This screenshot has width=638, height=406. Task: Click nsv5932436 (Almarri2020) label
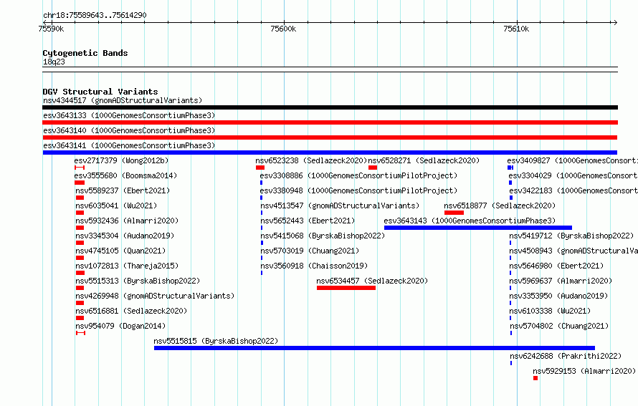click(127, 221)
